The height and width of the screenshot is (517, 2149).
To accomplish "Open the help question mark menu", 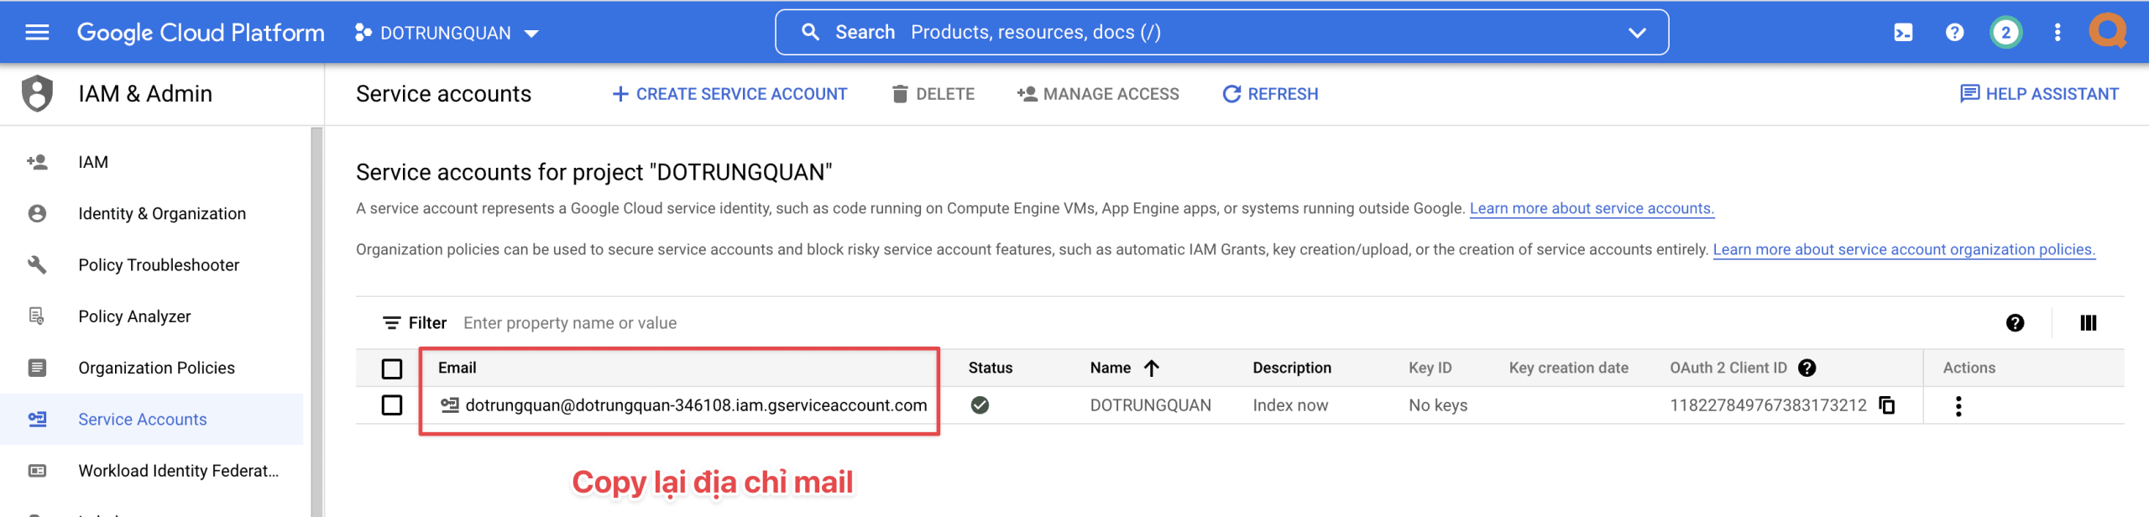I will point(1954,33).
